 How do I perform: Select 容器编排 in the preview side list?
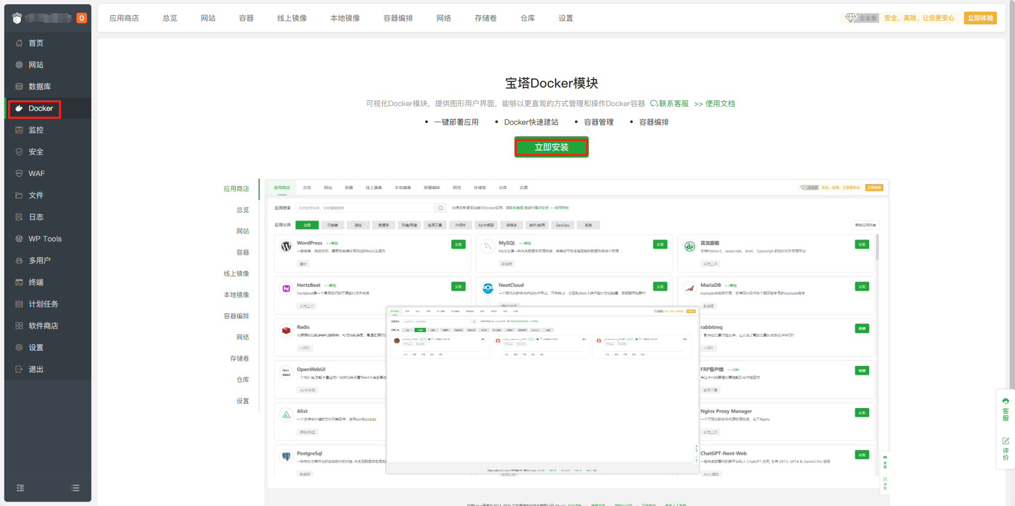click(236, 316)
